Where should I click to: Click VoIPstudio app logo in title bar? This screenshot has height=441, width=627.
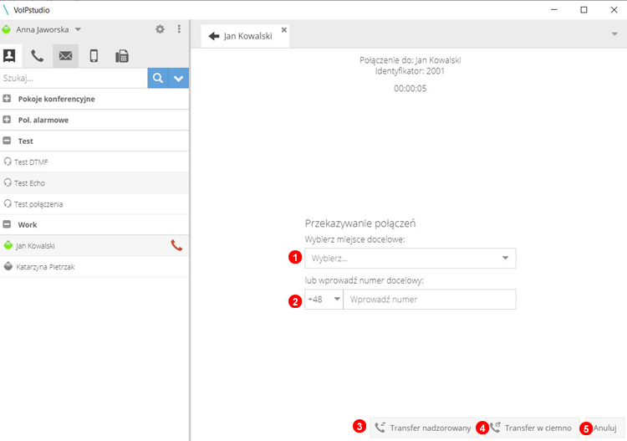6,9
